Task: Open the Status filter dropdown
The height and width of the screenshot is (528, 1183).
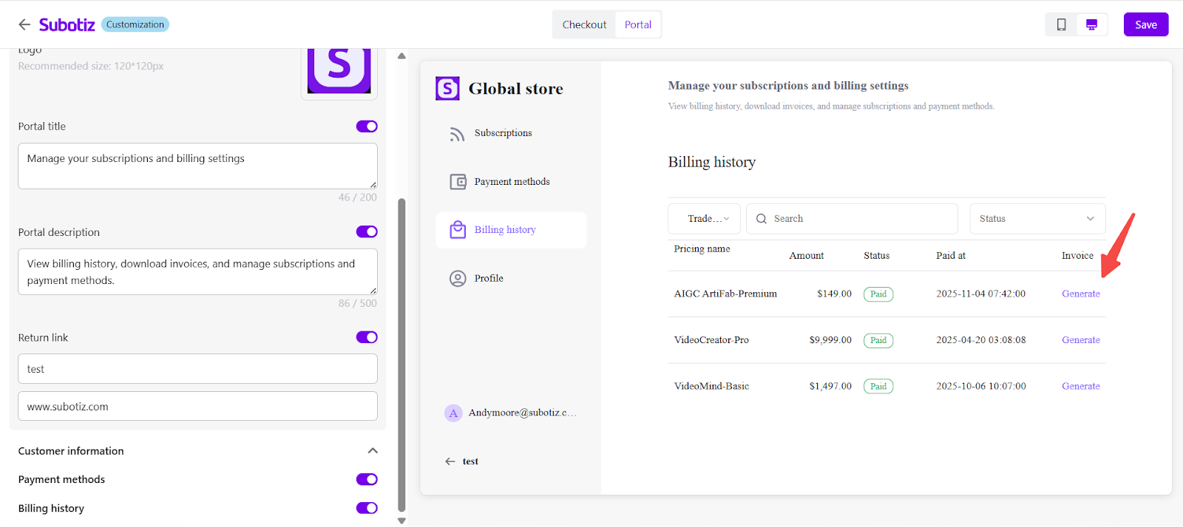Action: 1037,219
